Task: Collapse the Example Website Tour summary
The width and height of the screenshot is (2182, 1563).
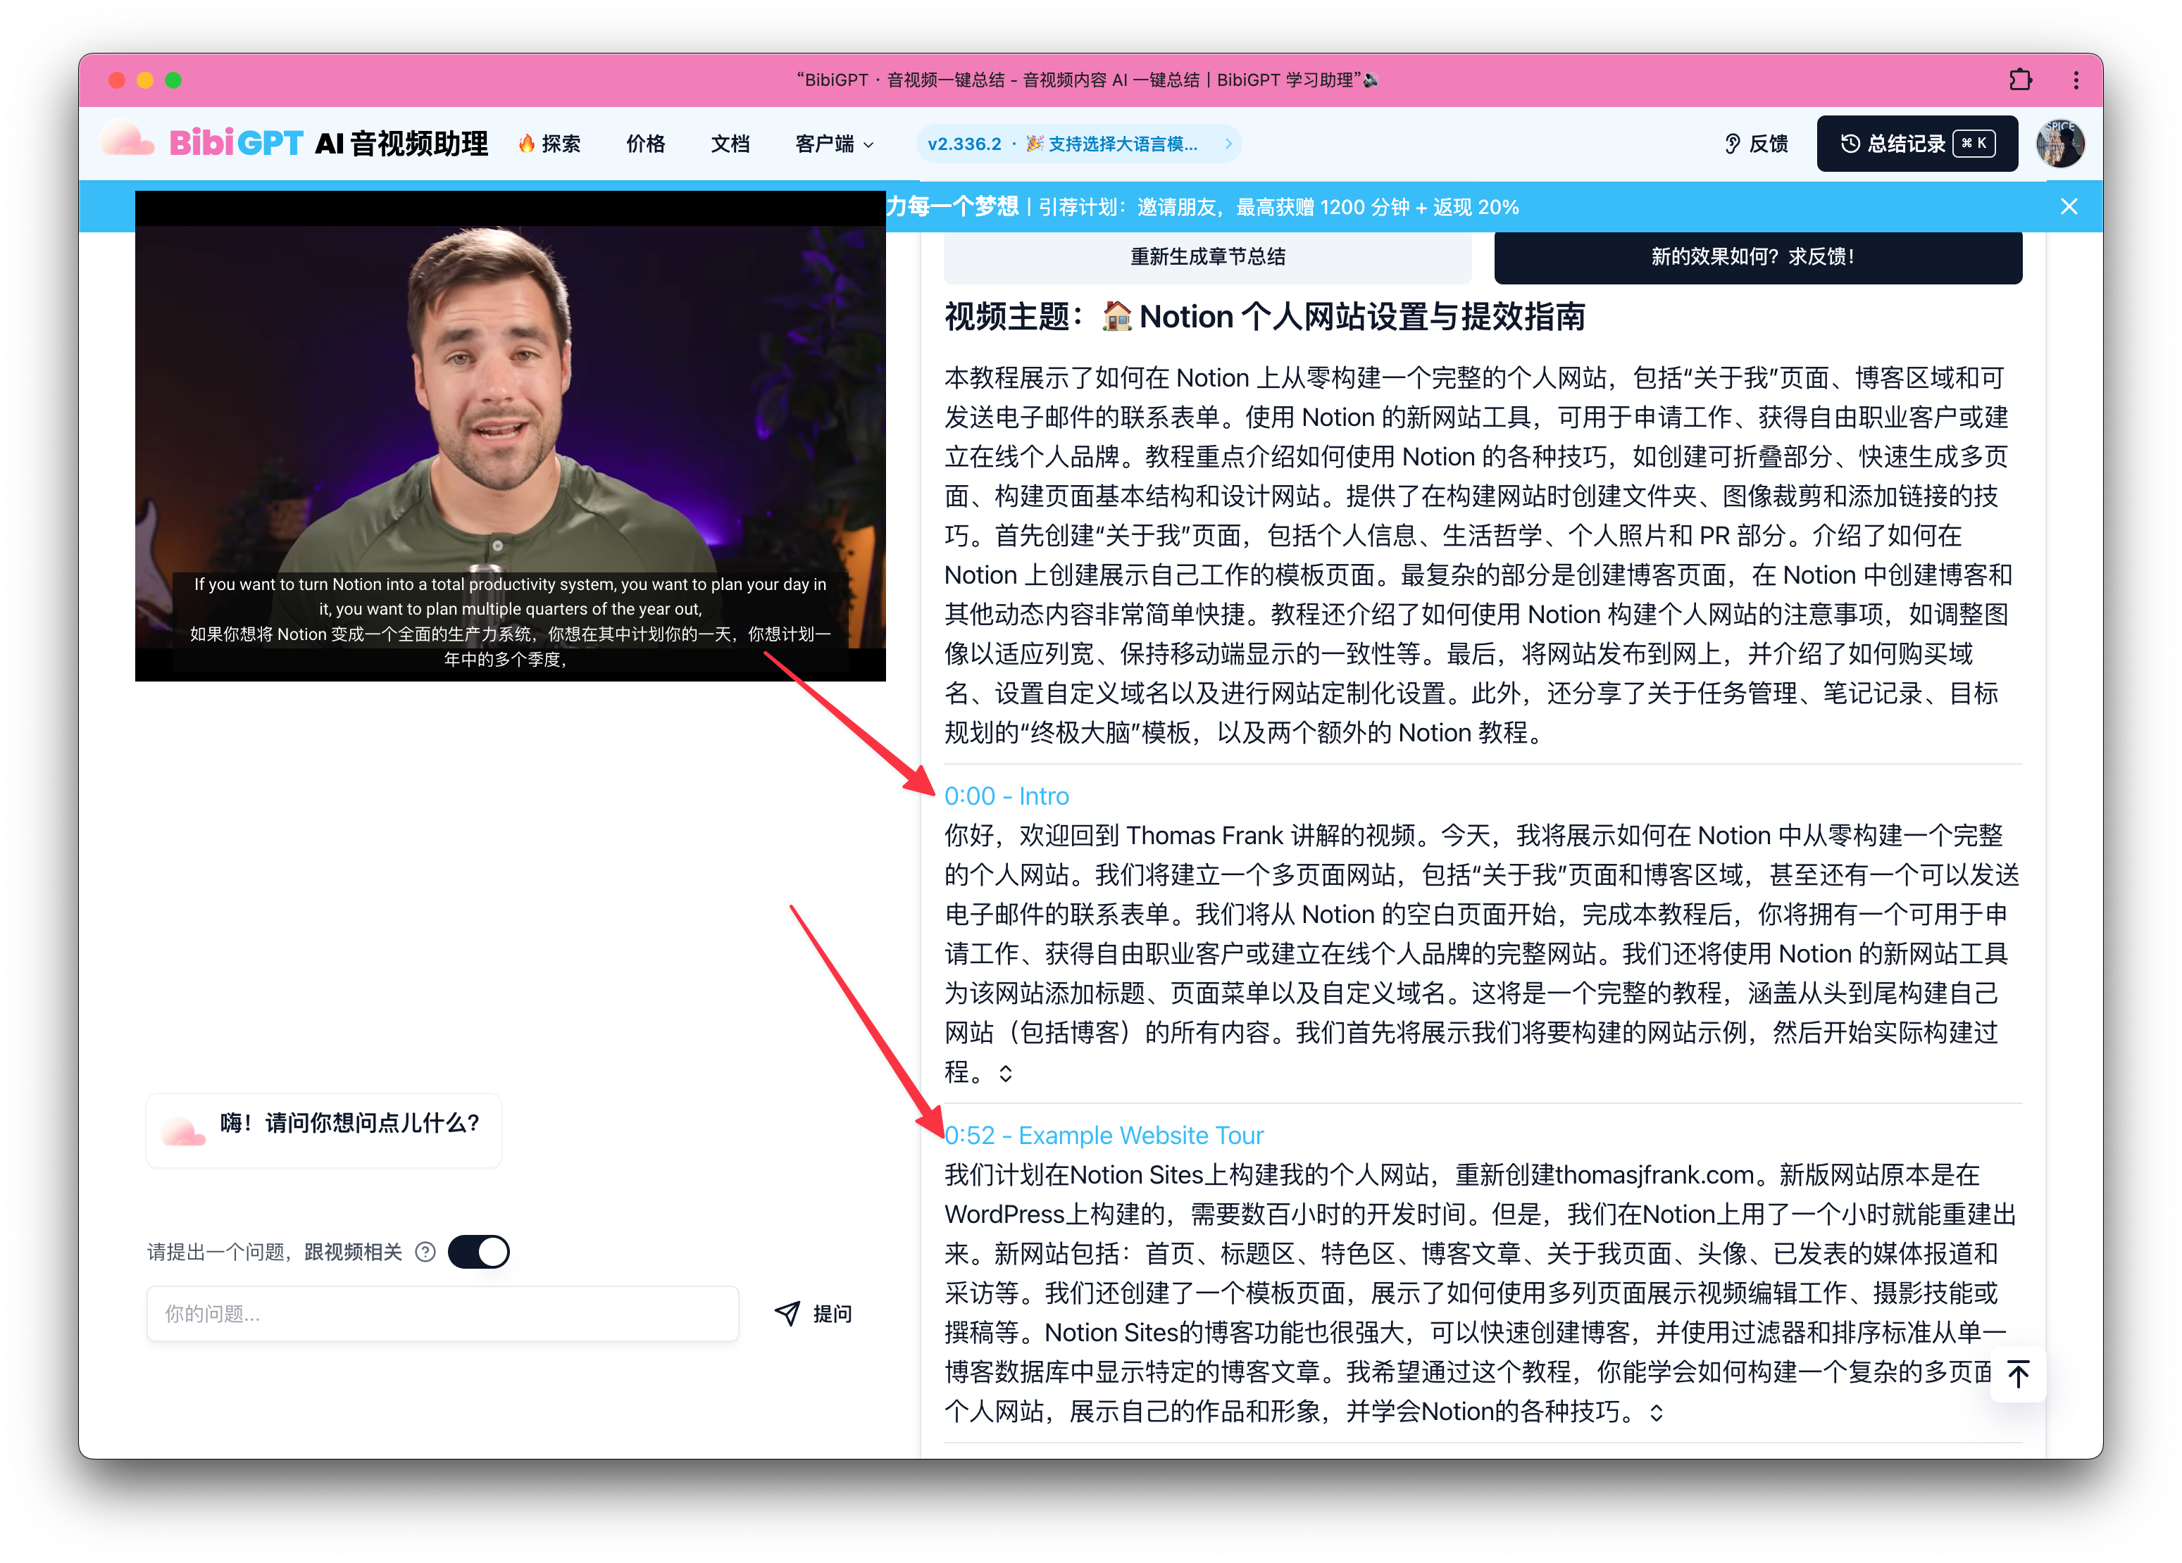Action: pyautogui.click(x=1656, y=1412)
